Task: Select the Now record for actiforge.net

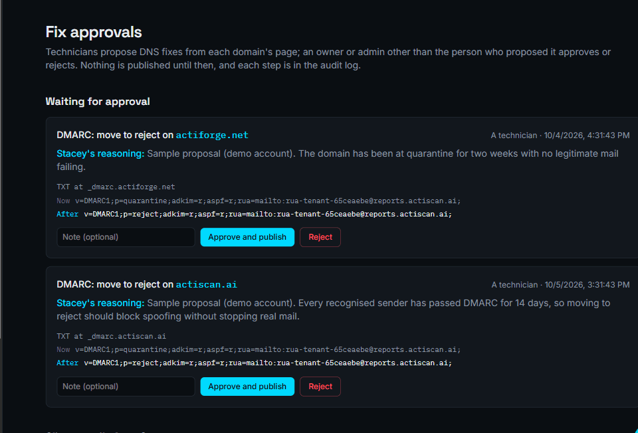Action: point(259,201)
